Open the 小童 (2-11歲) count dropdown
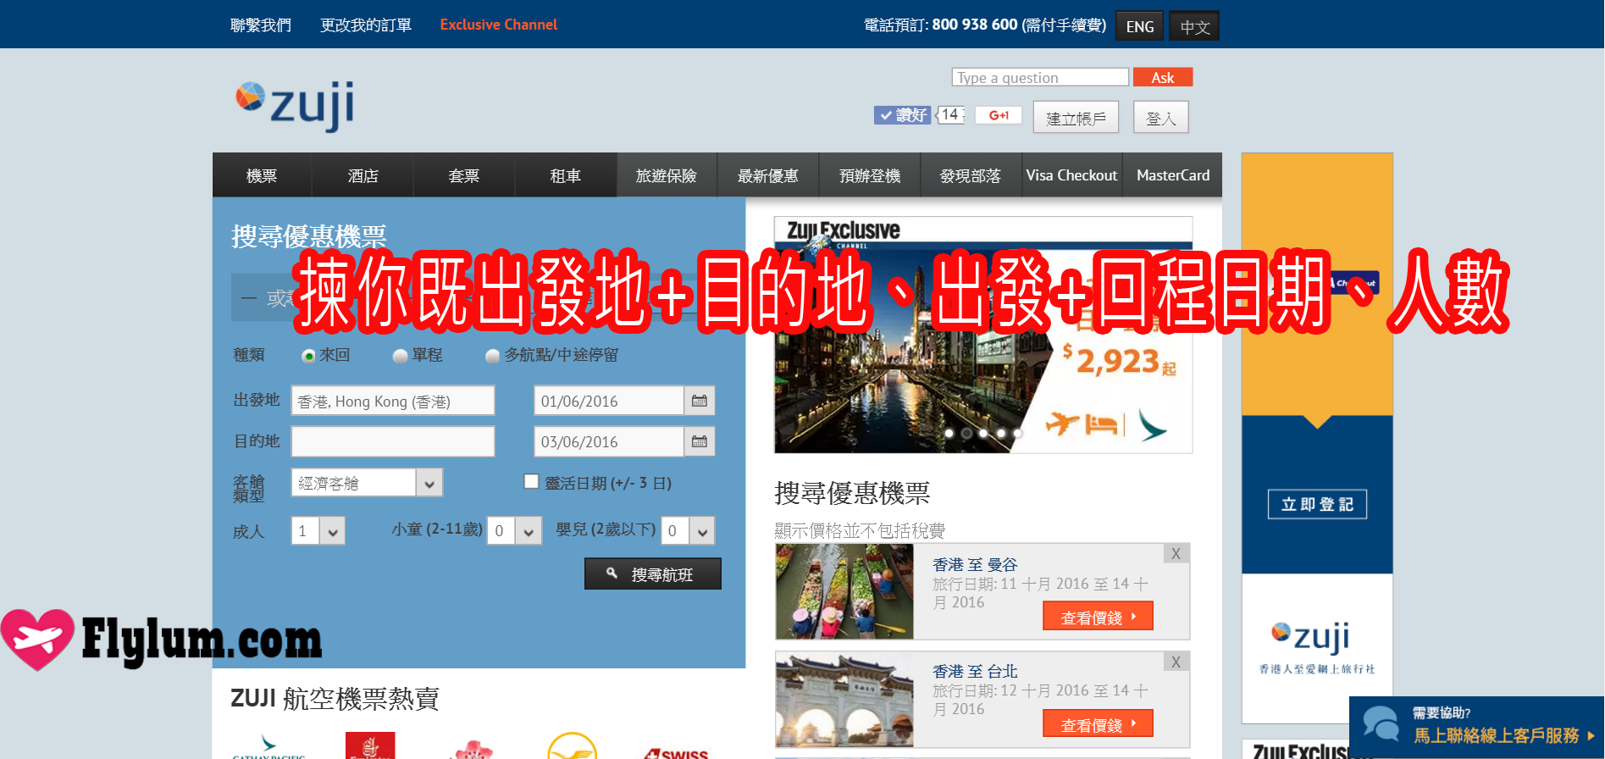The width and height of the screenshot is (1605, 759). tap(514, 531)
